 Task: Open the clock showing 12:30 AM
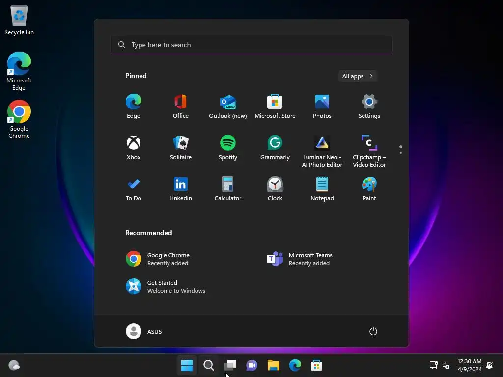(x=469, y=365)
